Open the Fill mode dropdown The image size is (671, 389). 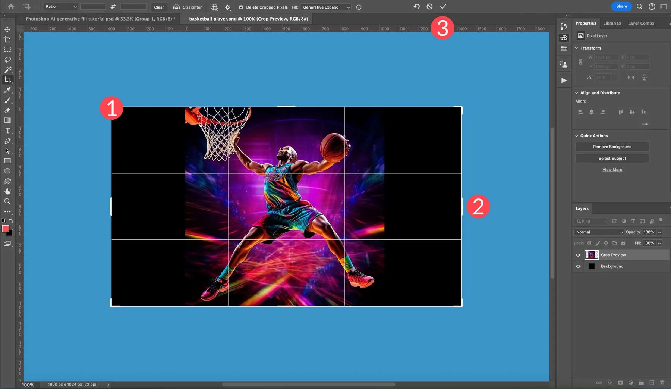[x=326, y=7]
